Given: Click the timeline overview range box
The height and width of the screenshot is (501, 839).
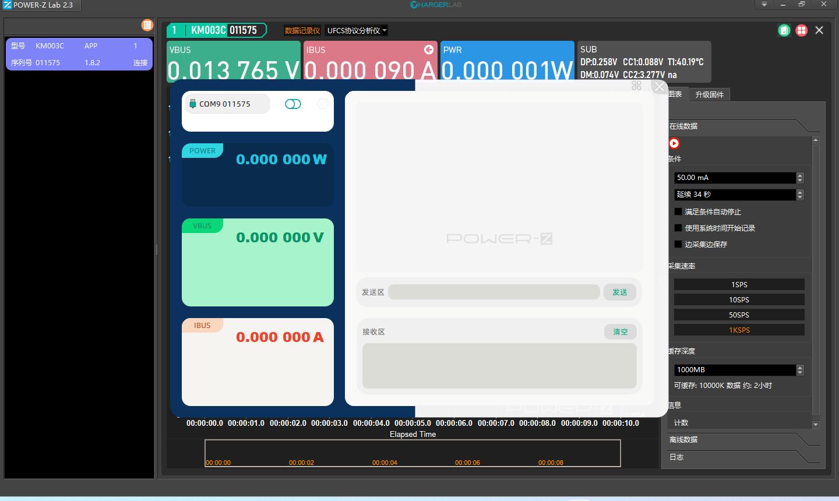Looking at the screenshot, I should (413, 453).
